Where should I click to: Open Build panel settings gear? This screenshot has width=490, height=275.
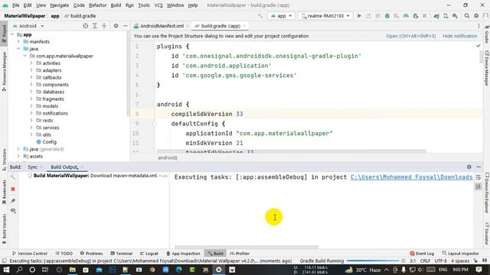(469, 167)
